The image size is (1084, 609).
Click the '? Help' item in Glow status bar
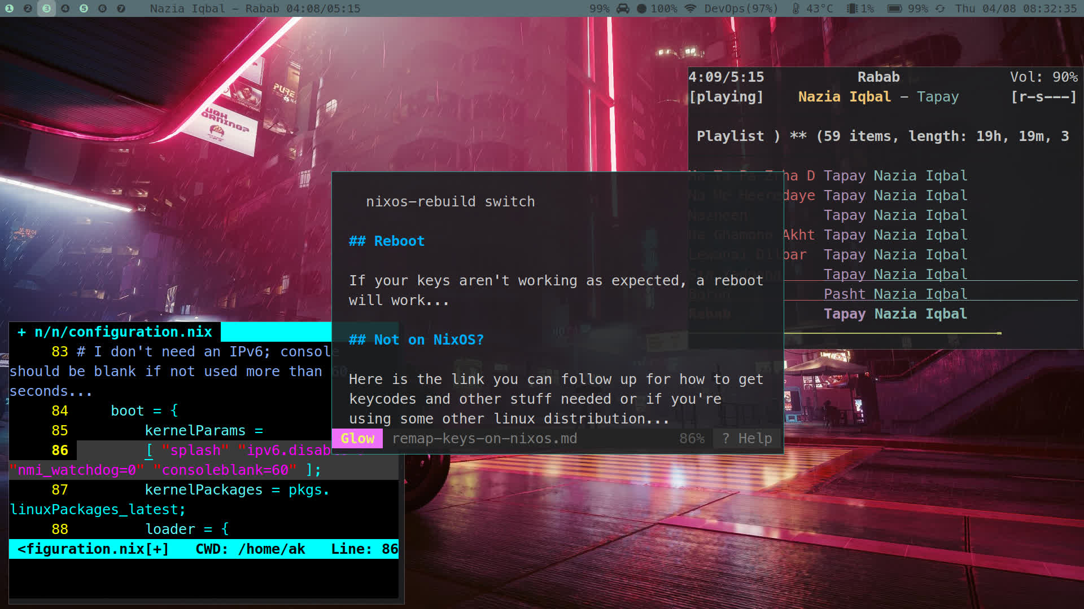point(747,438)
